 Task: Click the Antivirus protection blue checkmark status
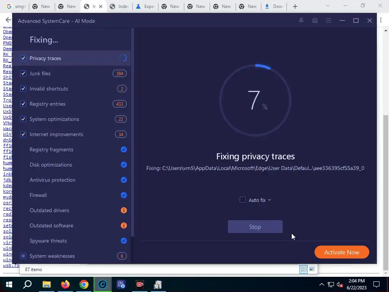pyautogui.click(x=123, y=180)
